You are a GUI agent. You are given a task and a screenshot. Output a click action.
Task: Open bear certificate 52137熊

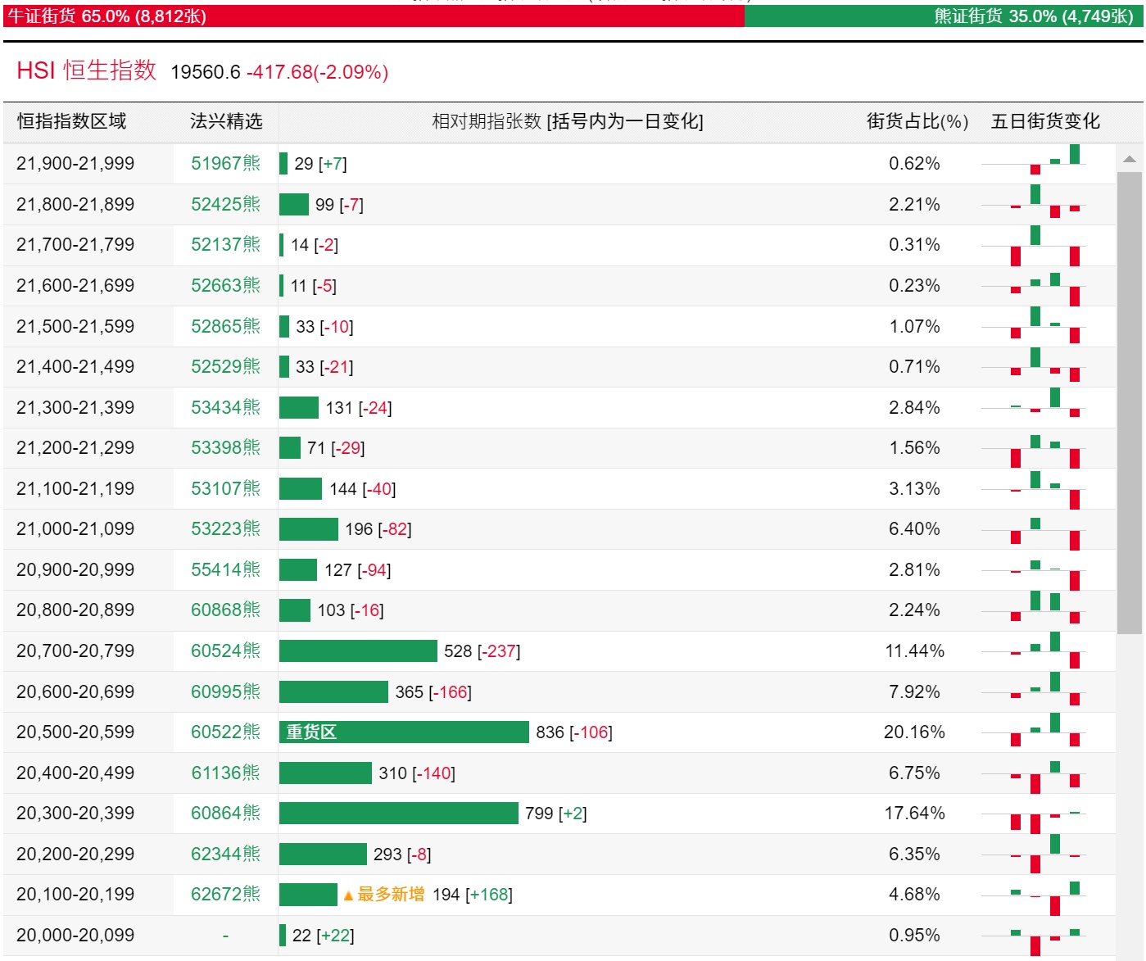tap(225, 244)
